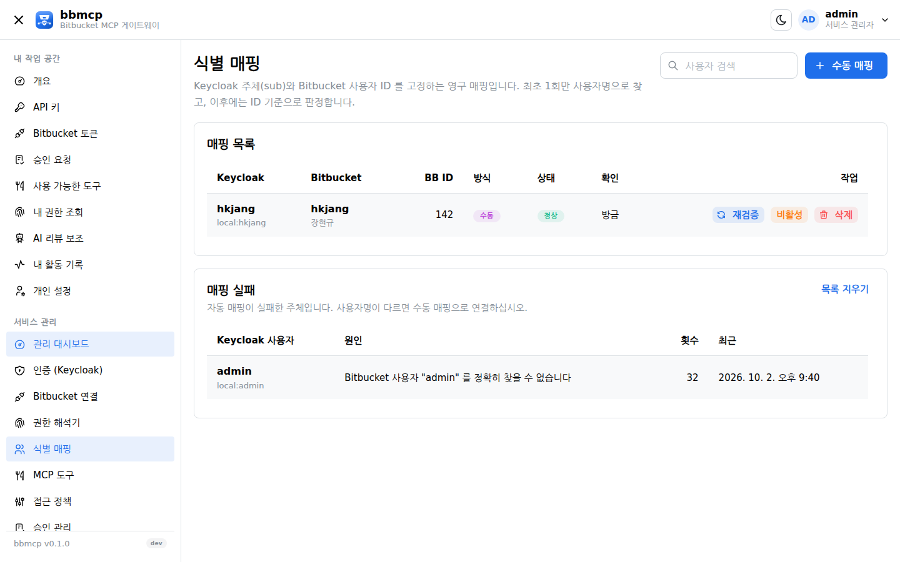Click the Bitbucket name 장현규
The image size is (900, 562).
(x=322, y=223)
